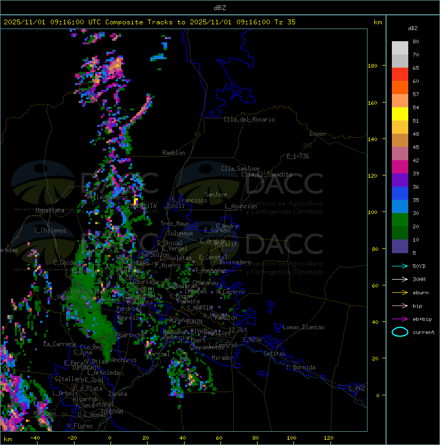
Task: Pick the light orange 57 dBZ swatch
Action: tap(400, 101)
